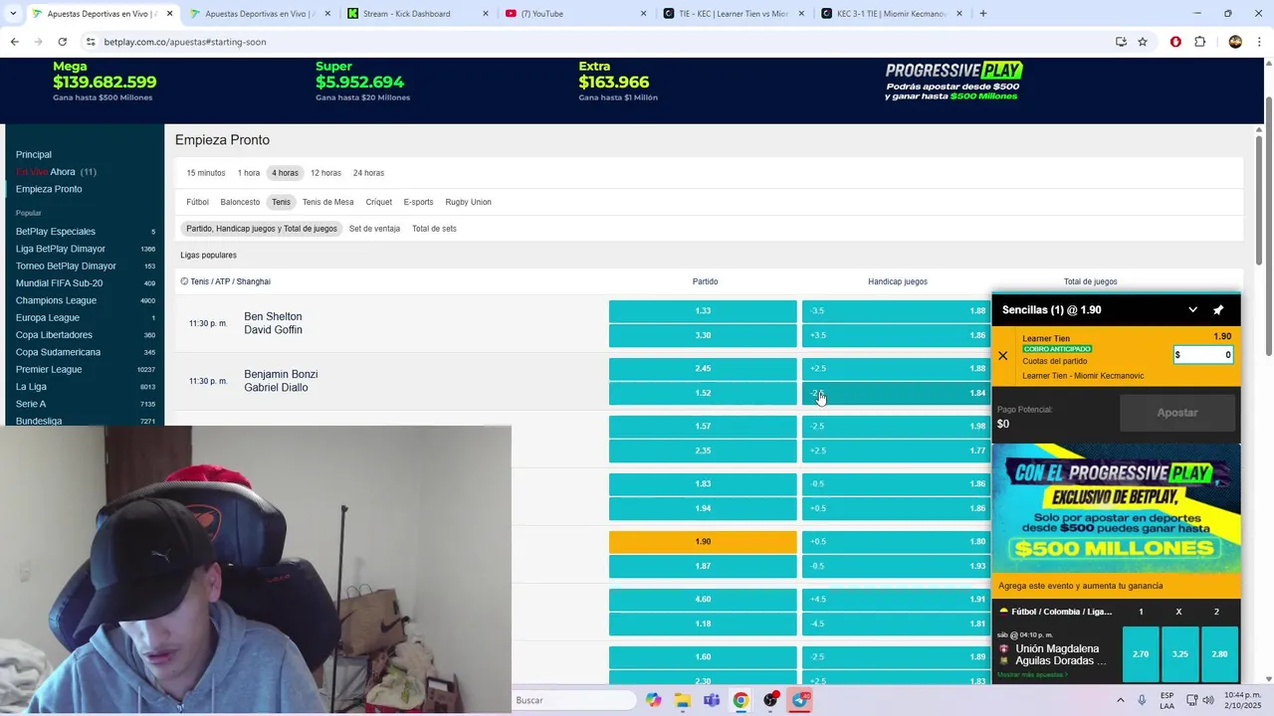Choose the Total de sets market
The width and height of the screenshot is (1274, 716).
point(434,229)
